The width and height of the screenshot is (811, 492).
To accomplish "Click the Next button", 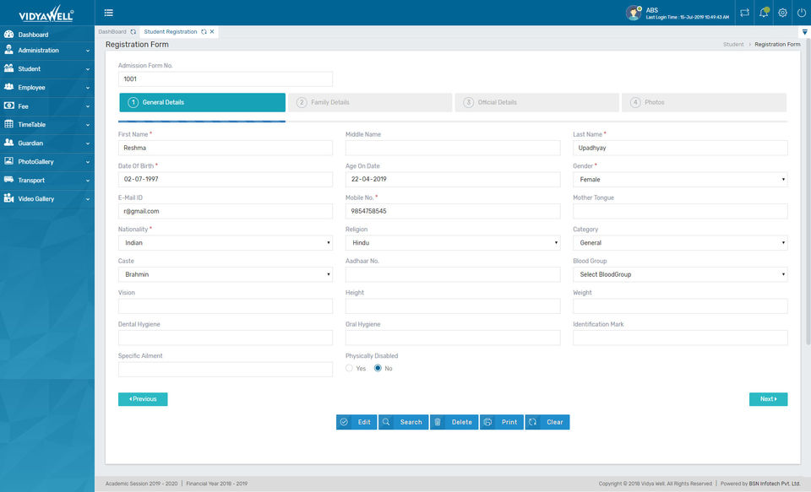I will pyautogui.click(x=768, y=399).
